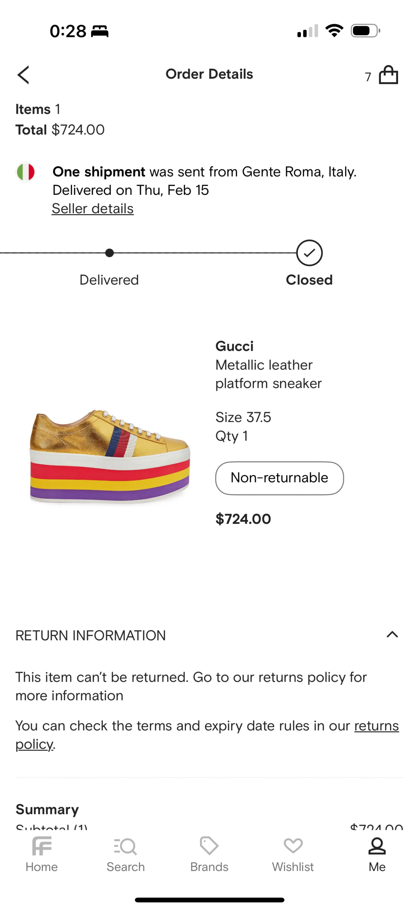Open Seller details link
Viewport: 419px width, 910px height.
coord(92,209)
